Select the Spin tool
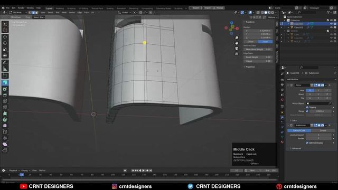The width and height of the screenshot is (338, 190). 5,120
